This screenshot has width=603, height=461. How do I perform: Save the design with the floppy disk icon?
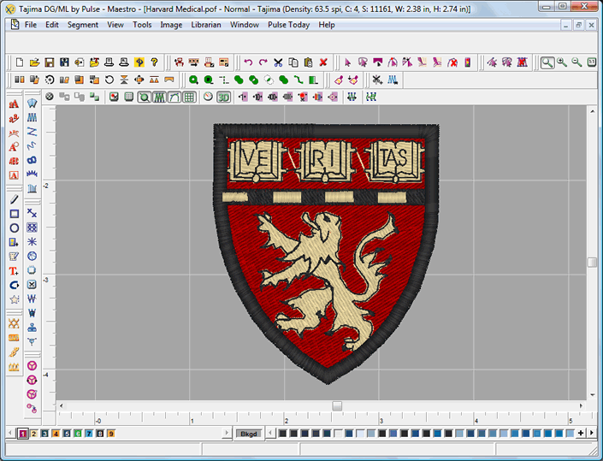coord(50,62)
